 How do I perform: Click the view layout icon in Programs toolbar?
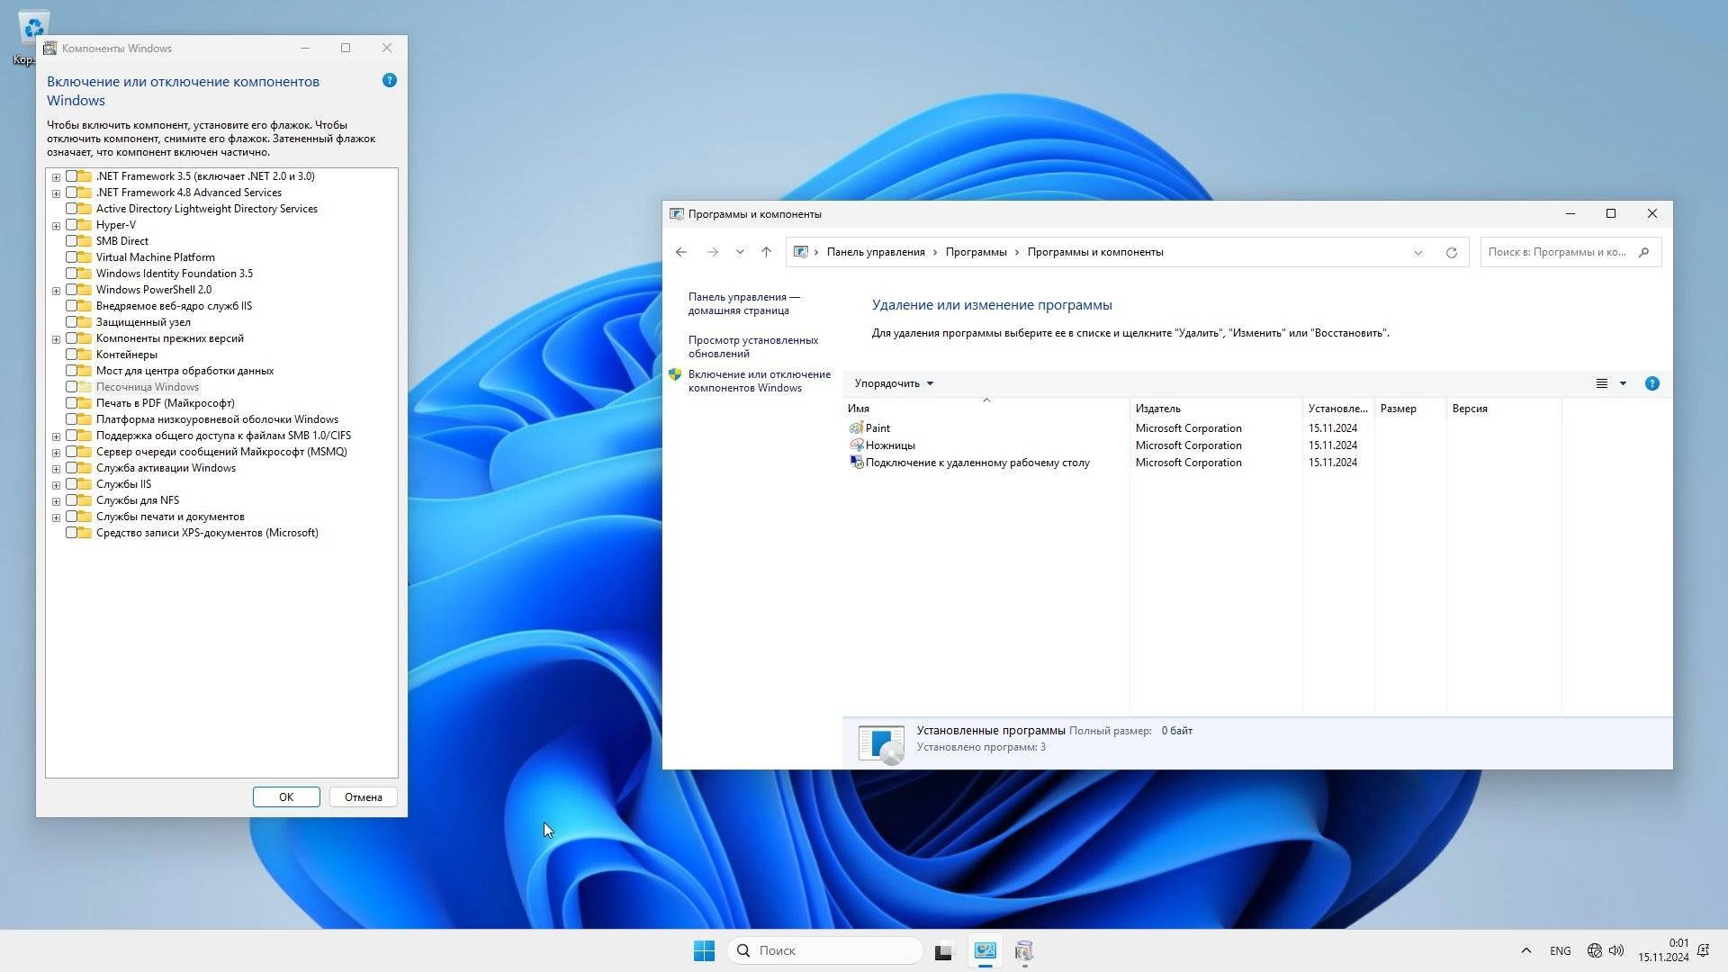coord(1602,383)
